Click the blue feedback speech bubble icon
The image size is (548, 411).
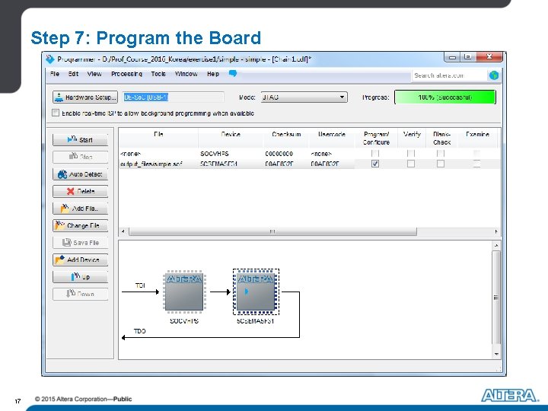(x=233, y=73)
